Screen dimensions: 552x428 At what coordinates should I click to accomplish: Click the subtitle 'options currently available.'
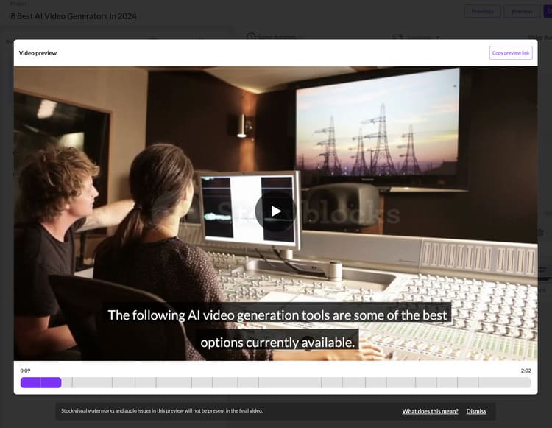(277, 342)
